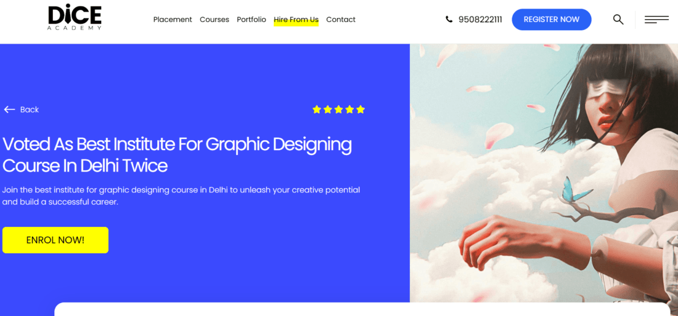678x316 pixels.
Task: Click the phone number 9508222111
Action: (480, 20)
